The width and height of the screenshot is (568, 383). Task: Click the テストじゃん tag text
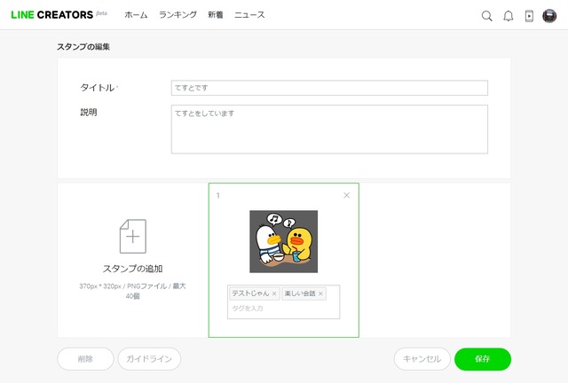[250, 293]
